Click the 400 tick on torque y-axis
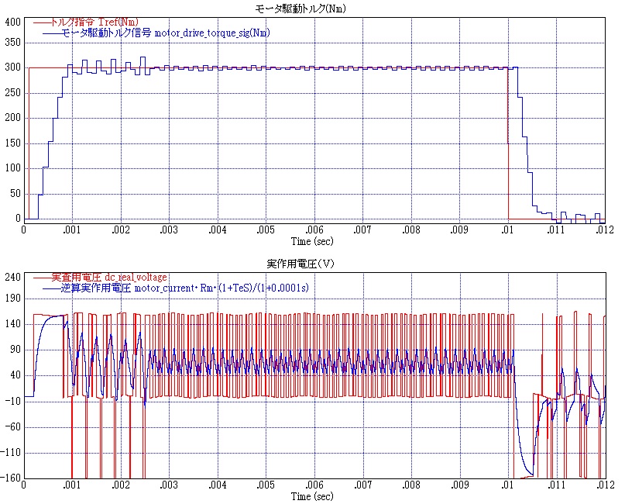The width and height of the screenshot is (625, 504). coord(14,22)
